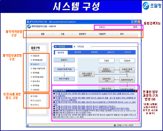163x131 pixels.
Task: Click the 검색 search button
Action: click(135, 27)
